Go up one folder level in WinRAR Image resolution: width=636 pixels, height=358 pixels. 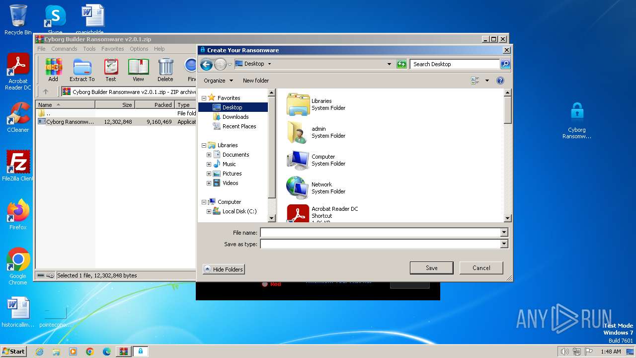(46, 91)
